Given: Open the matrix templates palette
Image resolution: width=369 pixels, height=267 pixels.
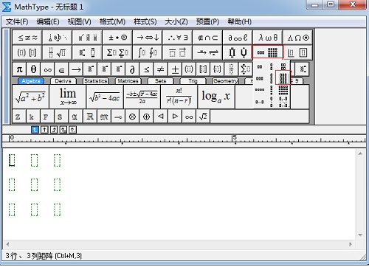Looking at the screenshot, I should point(268,52).
